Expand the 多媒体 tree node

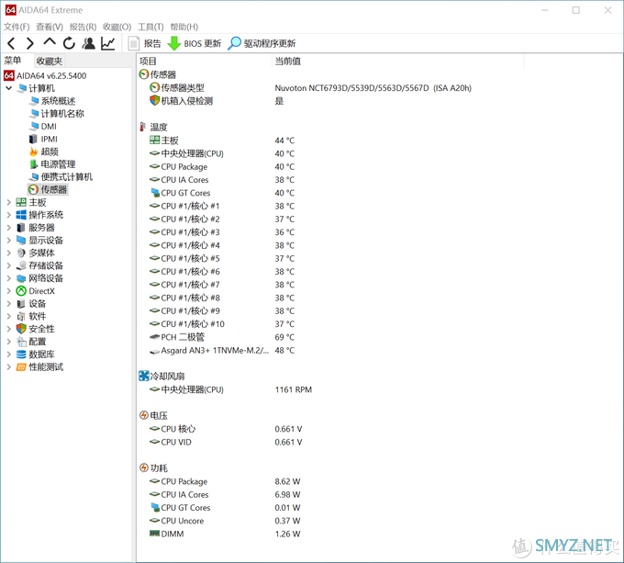coord(9,253)
